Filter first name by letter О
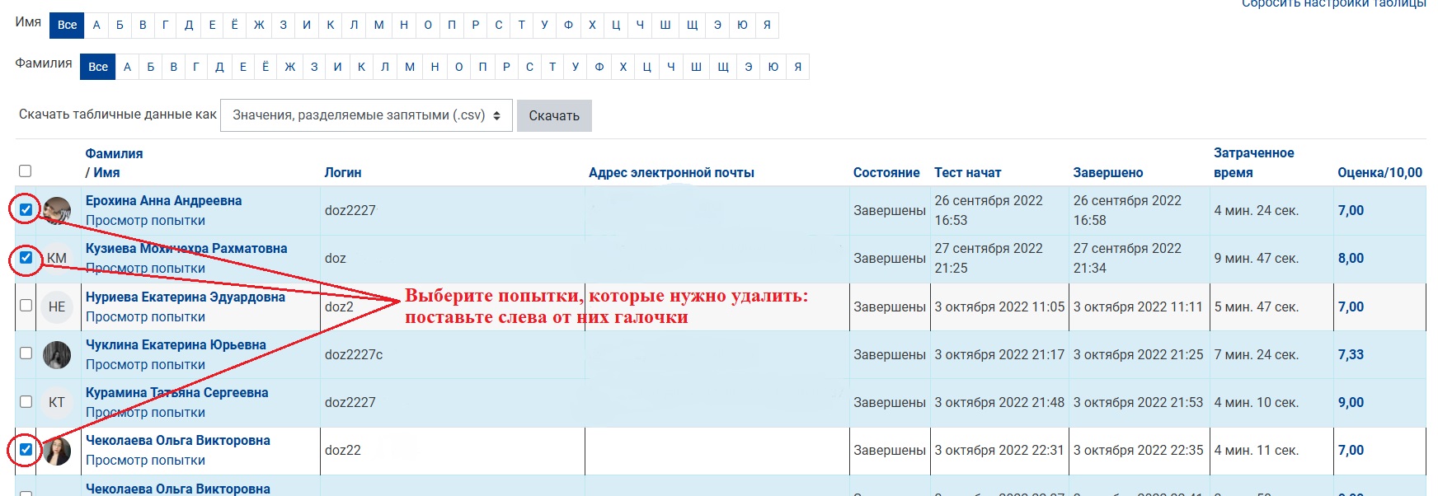Image resolution: width=1438 pixels, height=496 pixels. pos(428,25)
